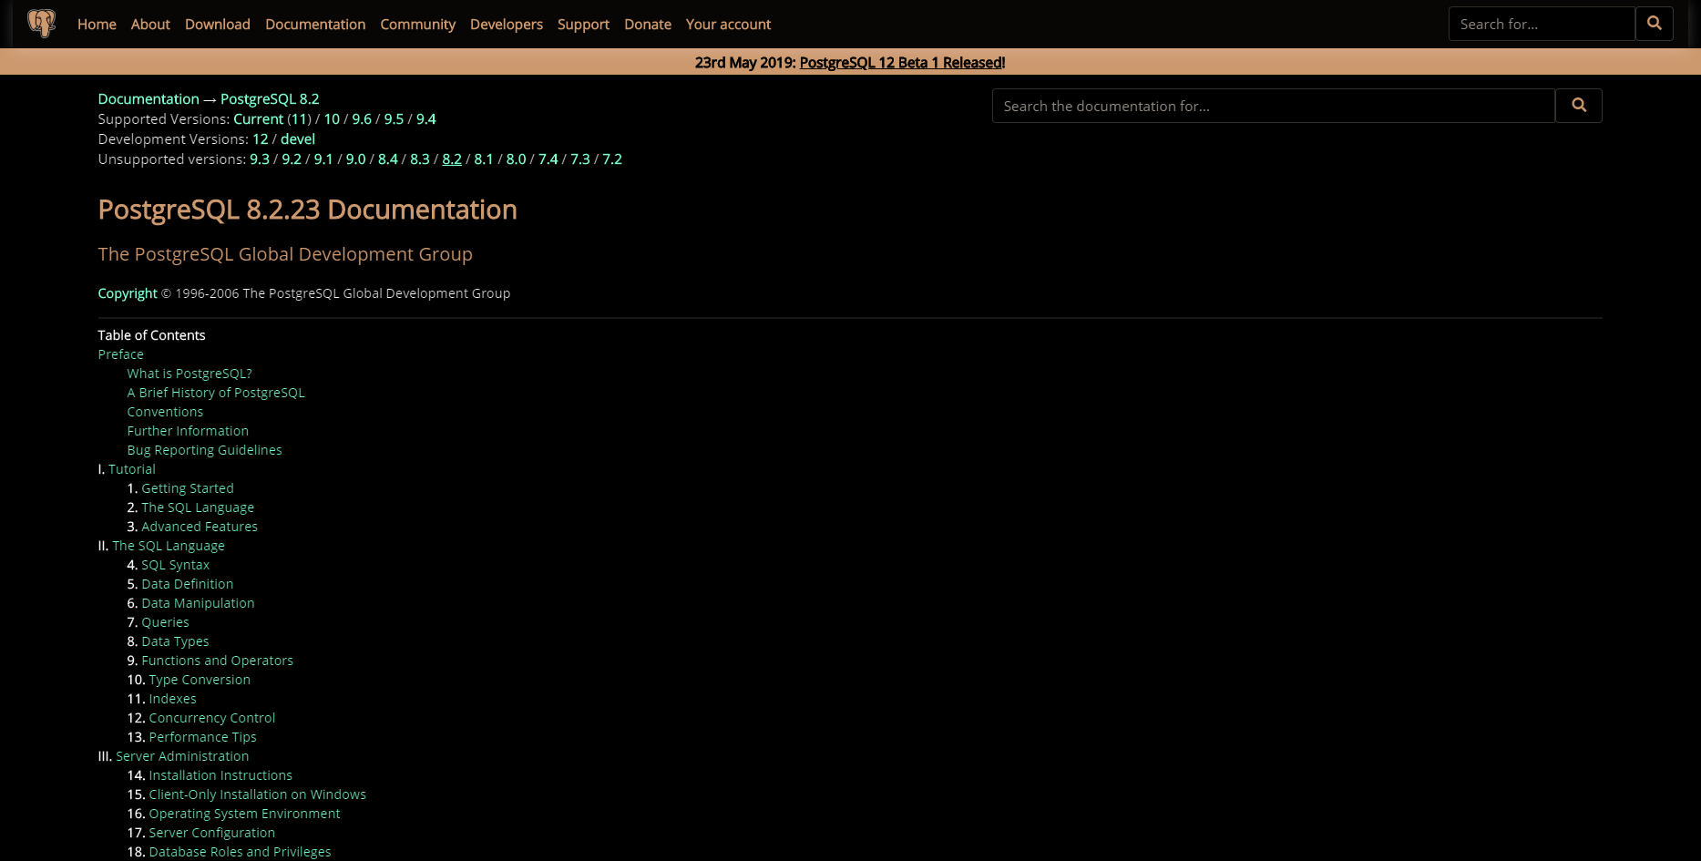Image resolution: width=1701 pixels, height=861 pixels.
Task: Select the Current (11) supported version
Action: [x=258, y=118]
